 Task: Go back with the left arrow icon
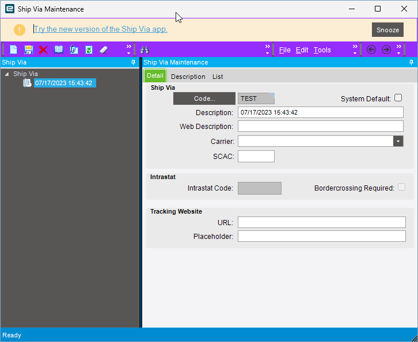tap(371, 50)
